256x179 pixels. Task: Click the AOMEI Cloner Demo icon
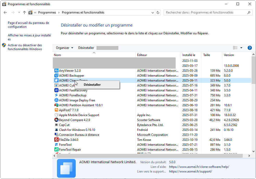56,80
